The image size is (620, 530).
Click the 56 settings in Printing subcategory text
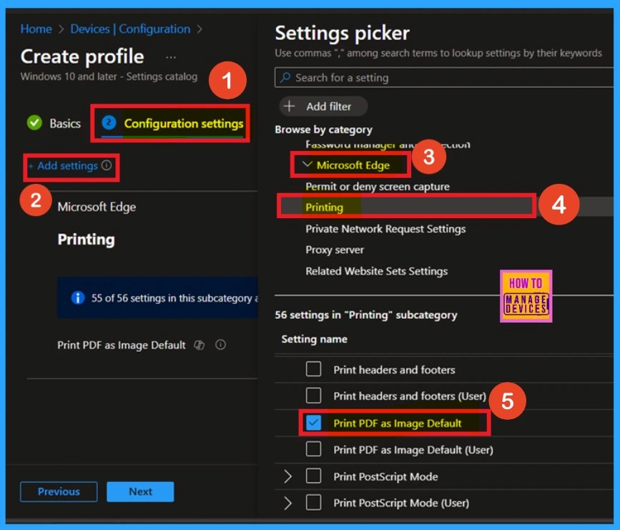pos(366,315)
